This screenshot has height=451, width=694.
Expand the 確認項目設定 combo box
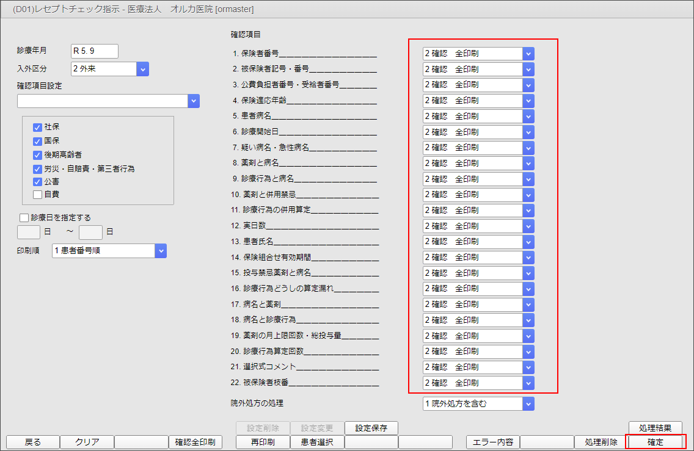click(x=194, y=101)
